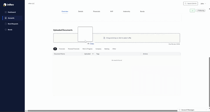Image resolution: width=210 pixels, height=112 pixels.
Task: Click the Accounts building icon
Action: [x=6, y=18]
